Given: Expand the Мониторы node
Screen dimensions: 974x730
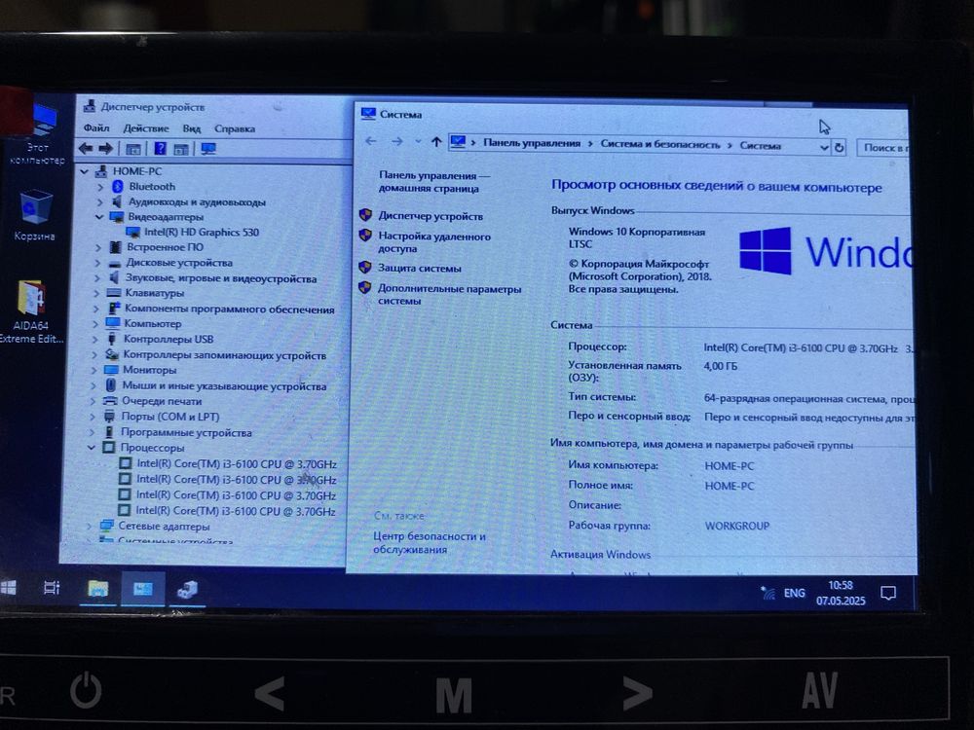Looking at the screenshot, I should (x=95, y=370).
